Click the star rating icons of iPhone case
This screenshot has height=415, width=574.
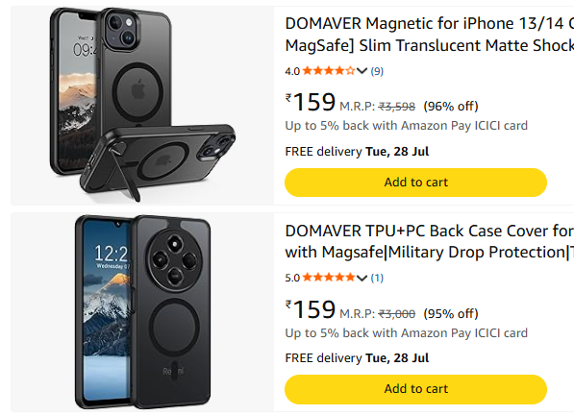point(329,70)
